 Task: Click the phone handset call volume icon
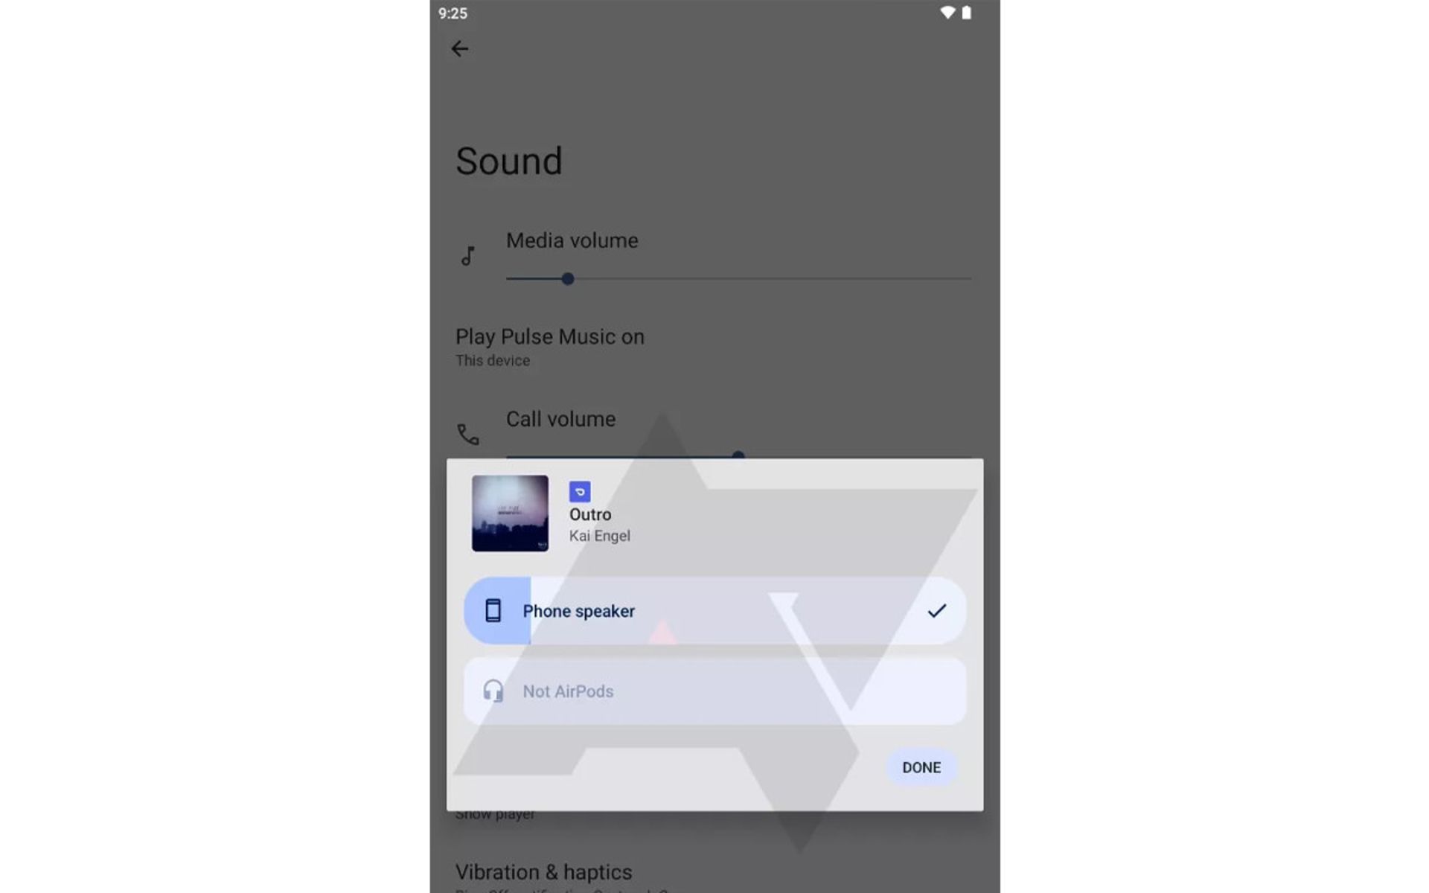[468, 432]
